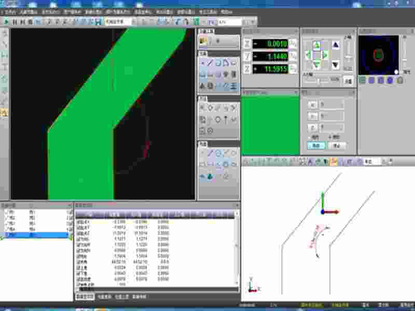Open the rightmost combo box in the top toolbar
The image size is (415, 311).
pyautogui.click(x=230, y=22)
